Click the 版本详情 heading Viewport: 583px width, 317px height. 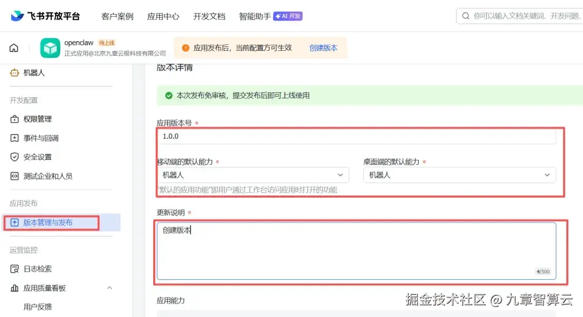[x=174, y=68]
